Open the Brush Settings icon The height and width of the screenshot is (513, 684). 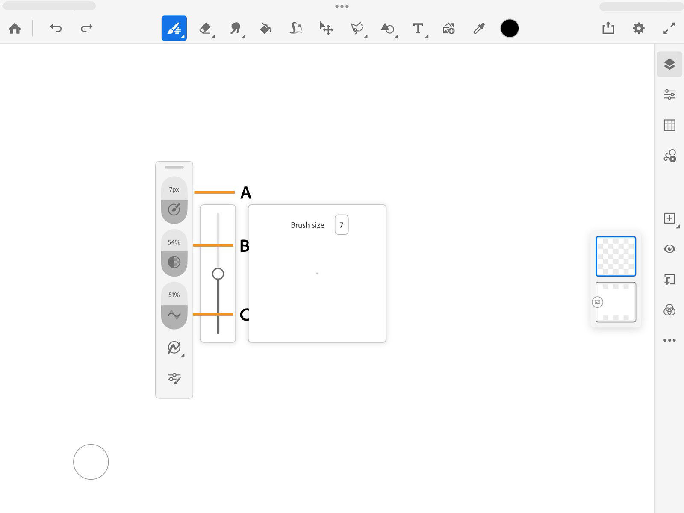174,378
